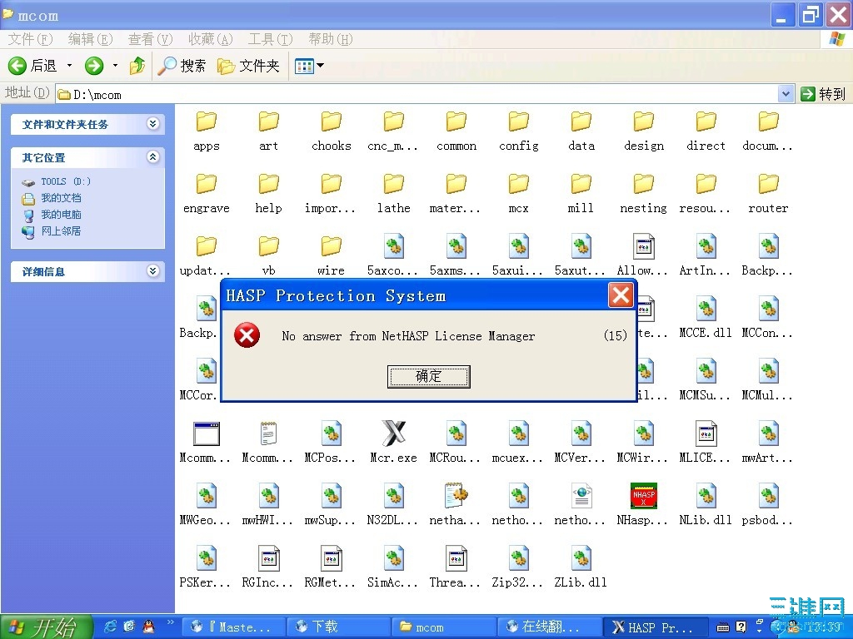The image size is (853, 639).
Task: Select the mill folder
Action: [x=581, y=184]
